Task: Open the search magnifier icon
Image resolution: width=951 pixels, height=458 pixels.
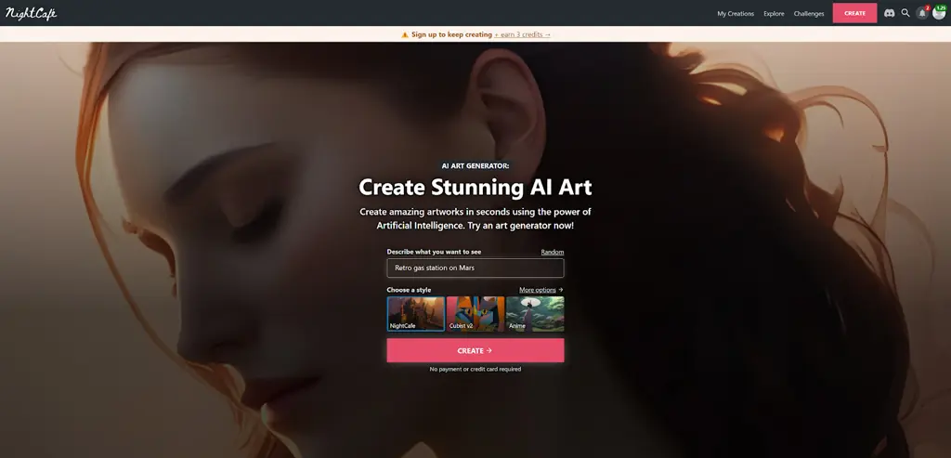Action: (x=905, y=13)
